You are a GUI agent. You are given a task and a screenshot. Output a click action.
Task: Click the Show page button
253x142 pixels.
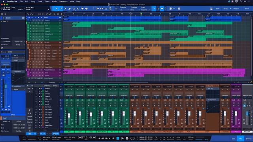click(247, 9)
